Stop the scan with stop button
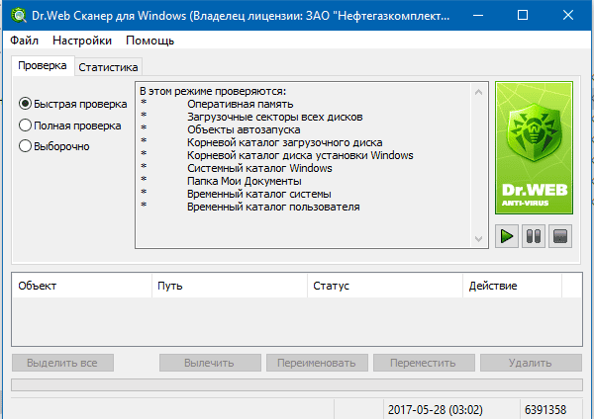This screenshot has height=419, width=594. click(560, 236)
